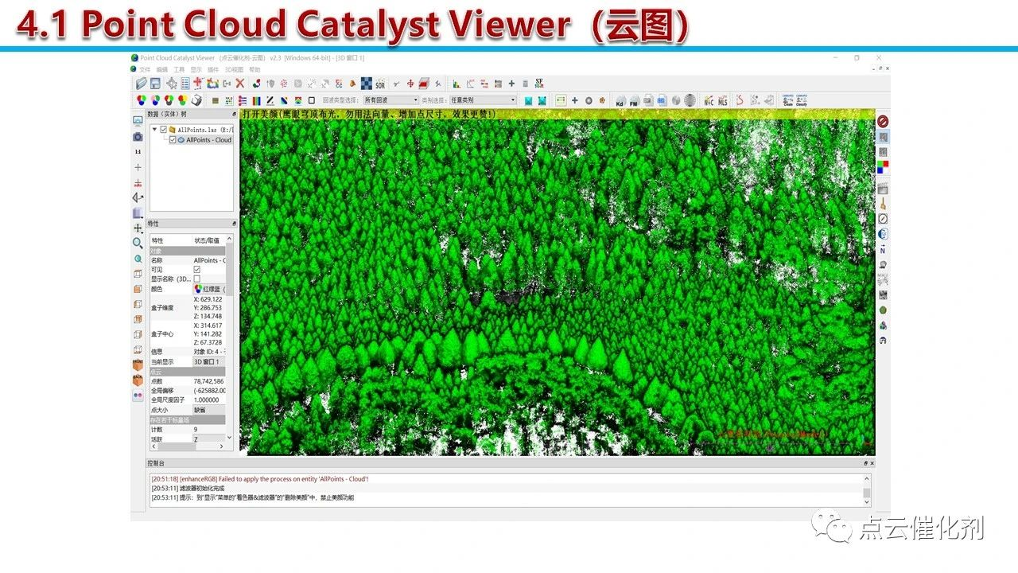The width and height of the screenshot is (1018, 573).
Task: Click the magnifier zoom icon in left sidebar
Action: click(138, 243)
